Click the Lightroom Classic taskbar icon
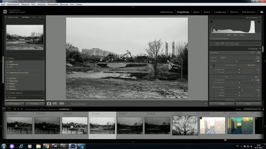This screenshot has width=266, height=149. pyautogui.click(x=73, y=146)
